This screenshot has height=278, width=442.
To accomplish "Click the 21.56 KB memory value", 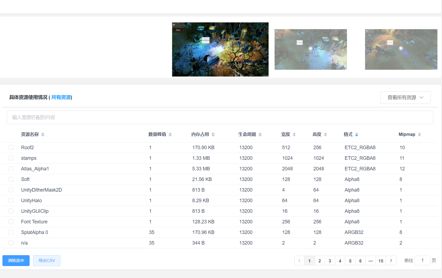I will (202, 179).
